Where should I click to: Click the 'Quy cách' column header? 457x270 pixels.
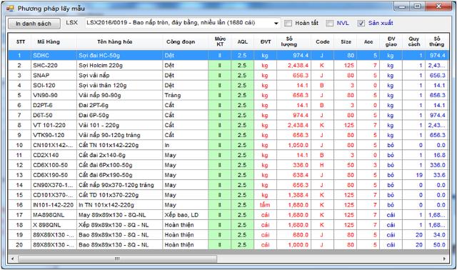pyautogui.click(x=414, y=41)
